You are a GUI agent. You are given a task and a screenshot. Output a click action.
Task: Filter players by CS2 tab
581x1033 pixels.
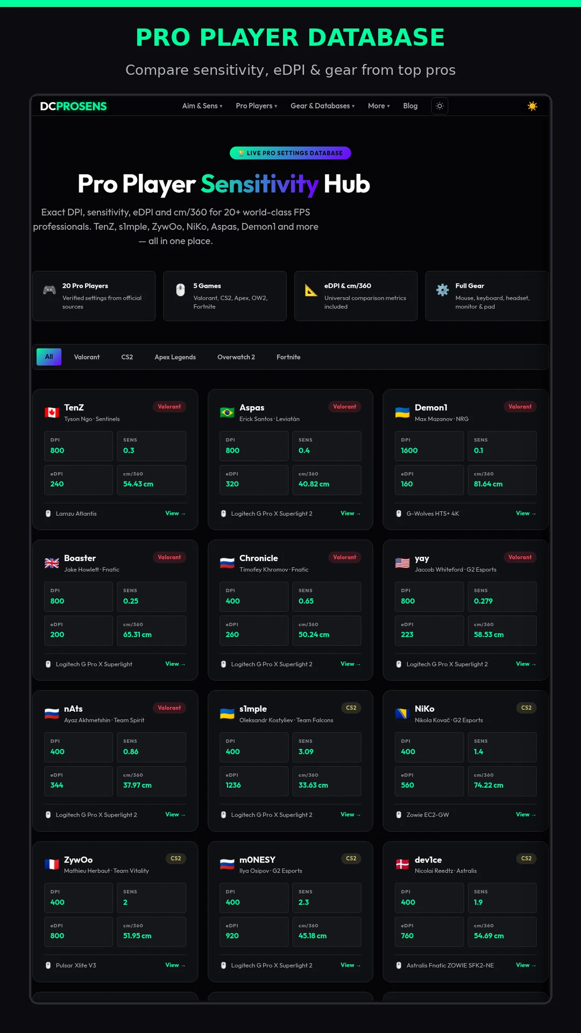click(x=127, y=357)
